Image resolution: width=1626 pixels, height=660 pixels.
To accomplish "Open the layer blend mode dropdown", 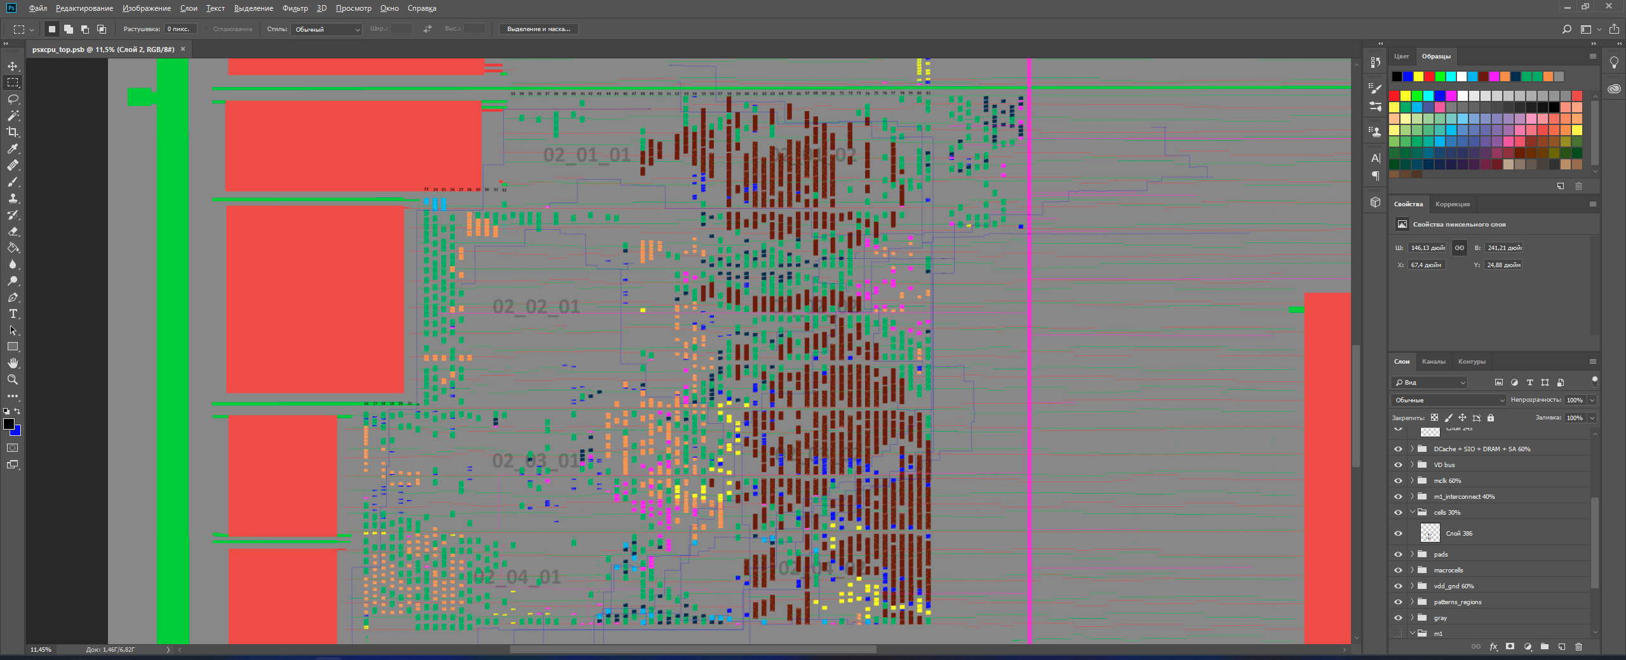I will click(1448, 400).
